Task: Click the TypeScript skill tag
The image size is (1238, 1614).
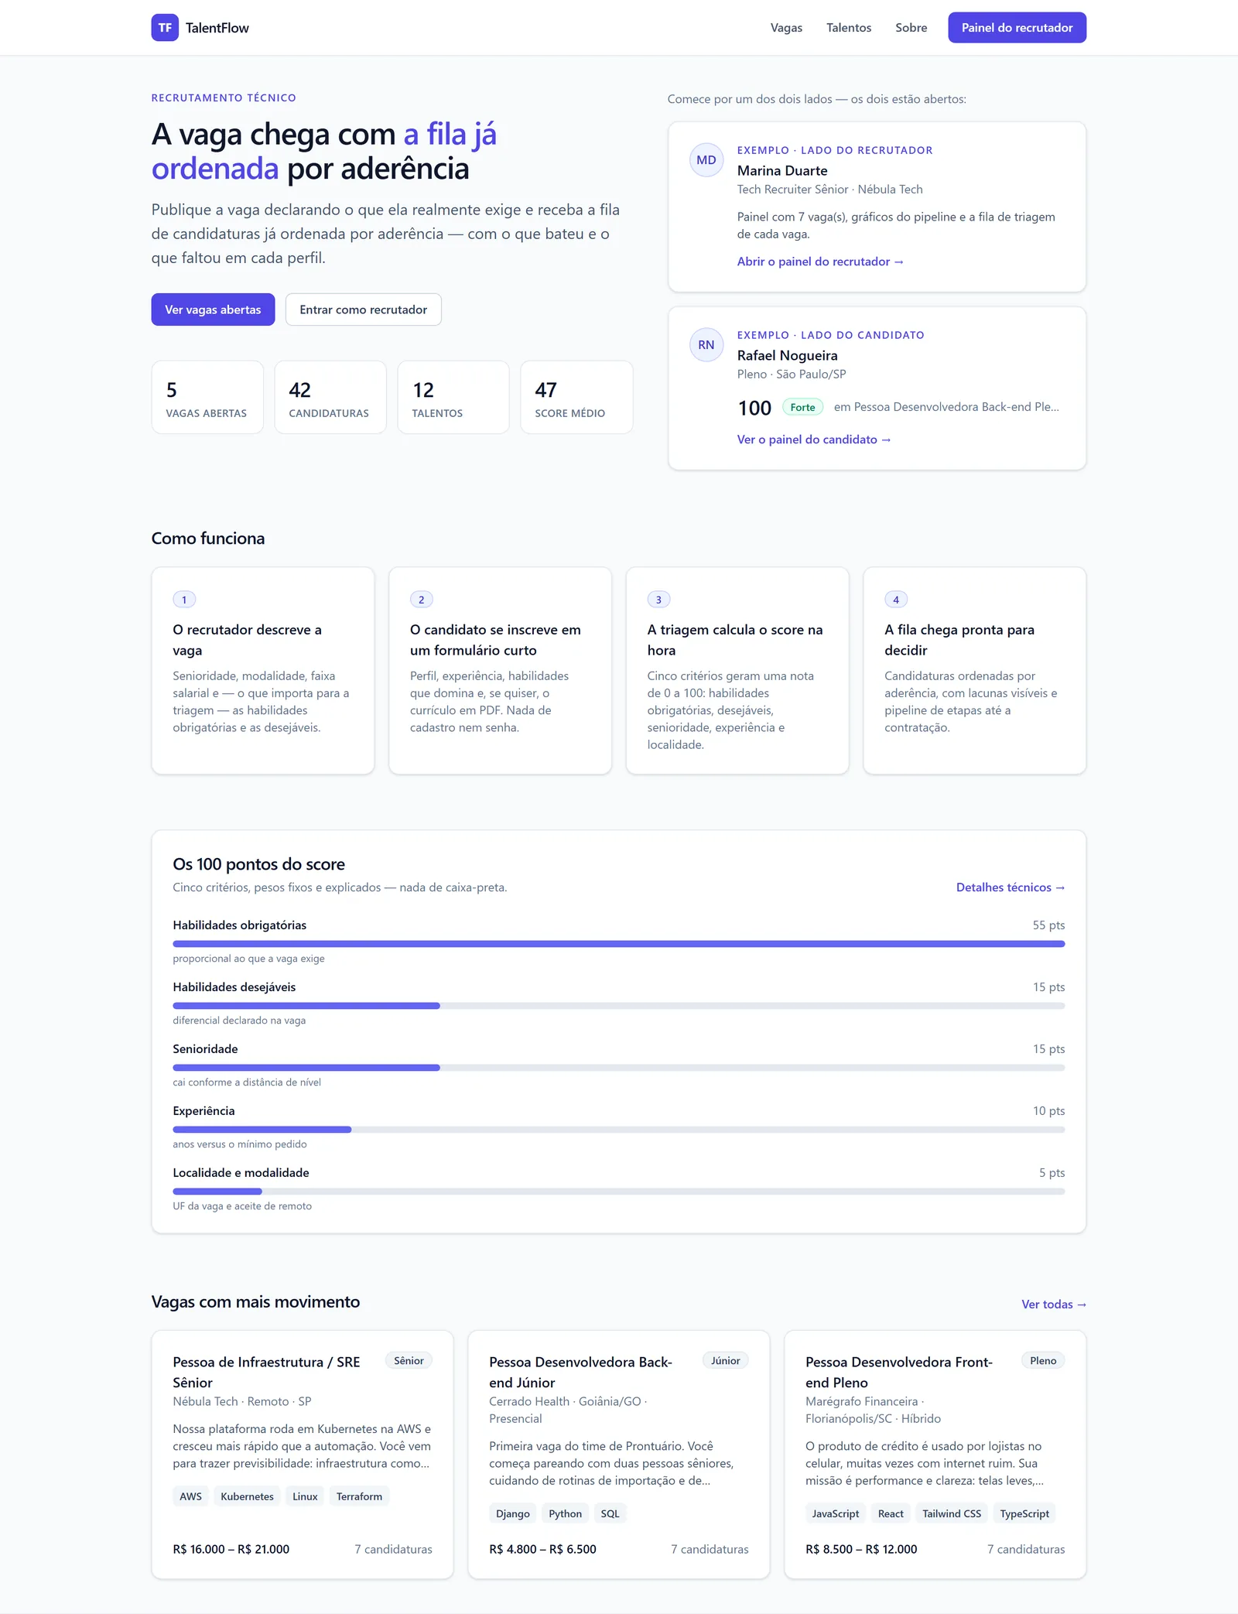Action: (x=1024, y=1513)
